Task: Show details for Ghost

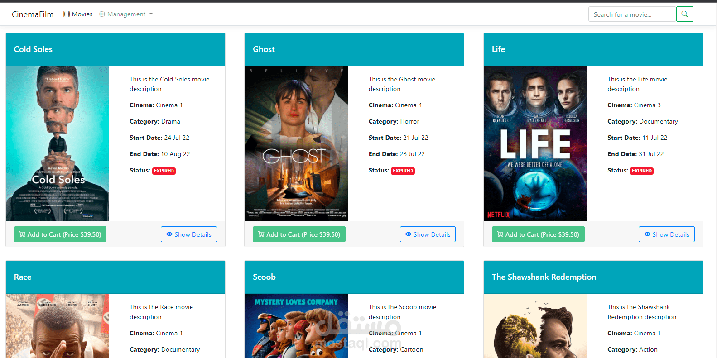Action: (428, 234)
